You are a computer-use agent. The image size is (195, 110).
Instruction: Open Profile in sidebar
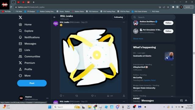point(25,69)
